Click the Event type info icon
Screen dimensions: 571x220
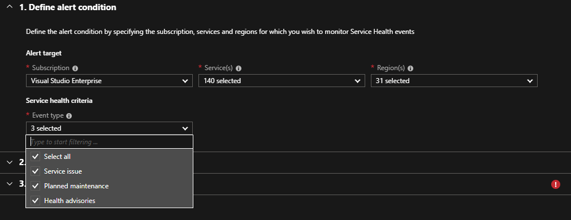coord(69,116)
